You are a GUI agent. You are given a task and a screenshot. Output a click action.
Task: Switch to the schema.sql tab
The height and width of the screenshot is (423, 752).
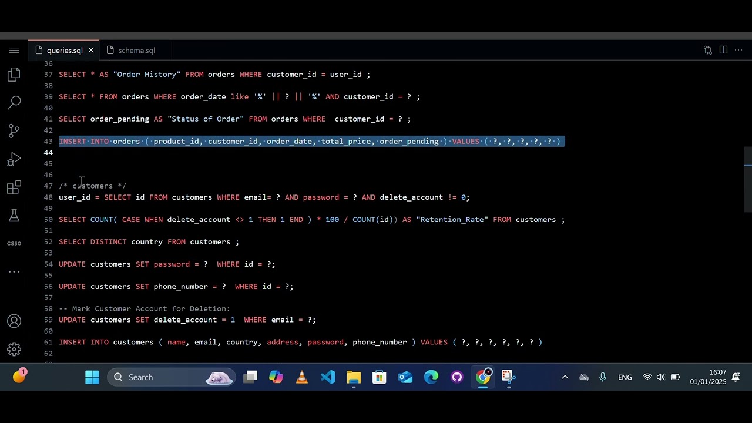point(136,51)
